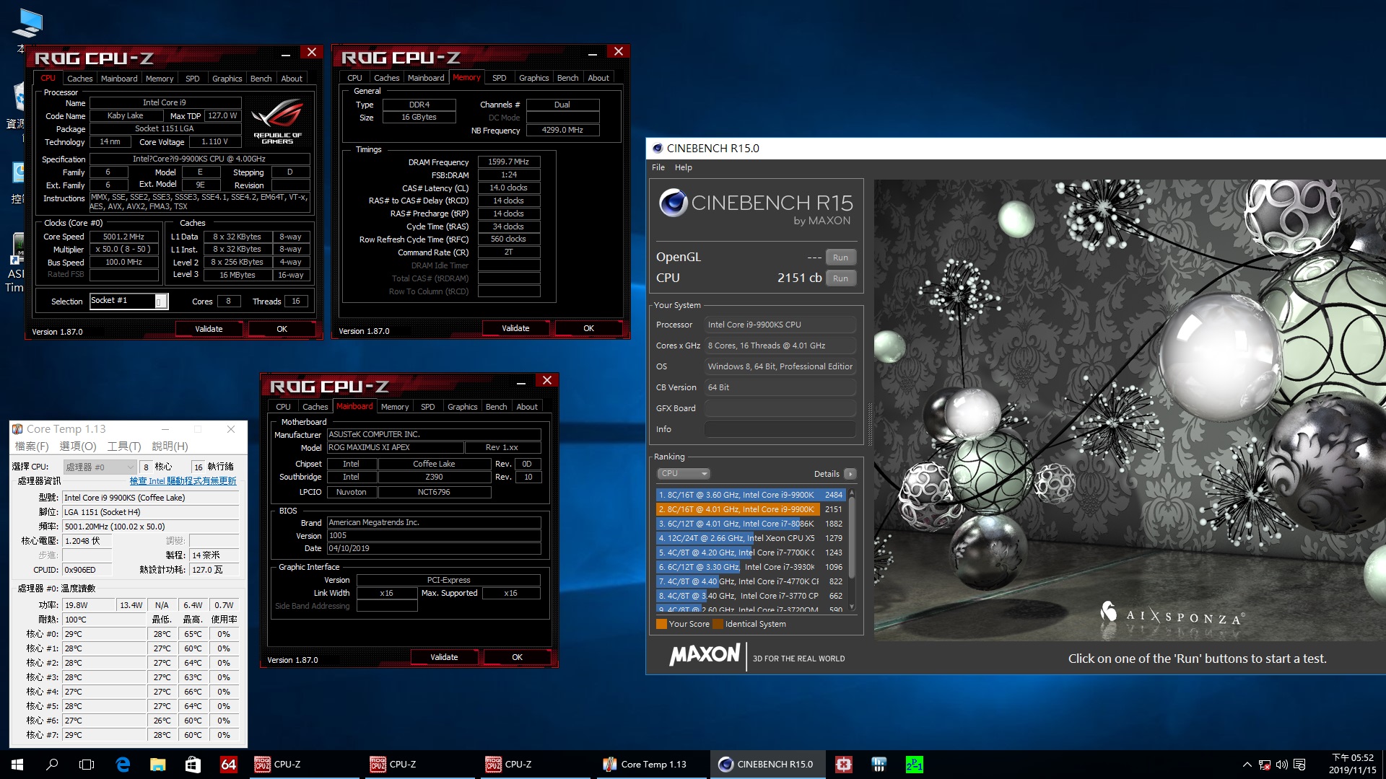Click the This PC desktop icon

(26, 23)
